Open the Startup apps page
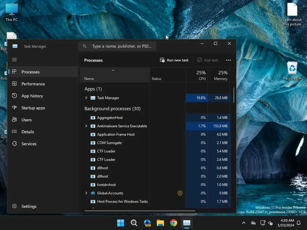The height and width of the screenshot is (230, 307). 43,108
